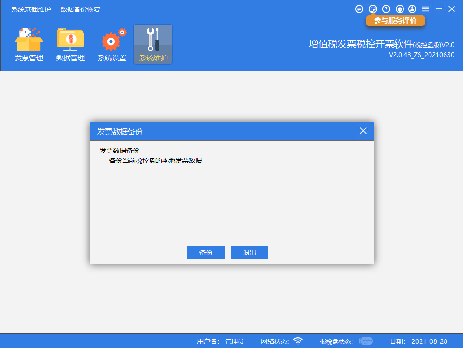Click the Wi-Fi network status icon
The image size is (463, 348).
coord(298,341)
